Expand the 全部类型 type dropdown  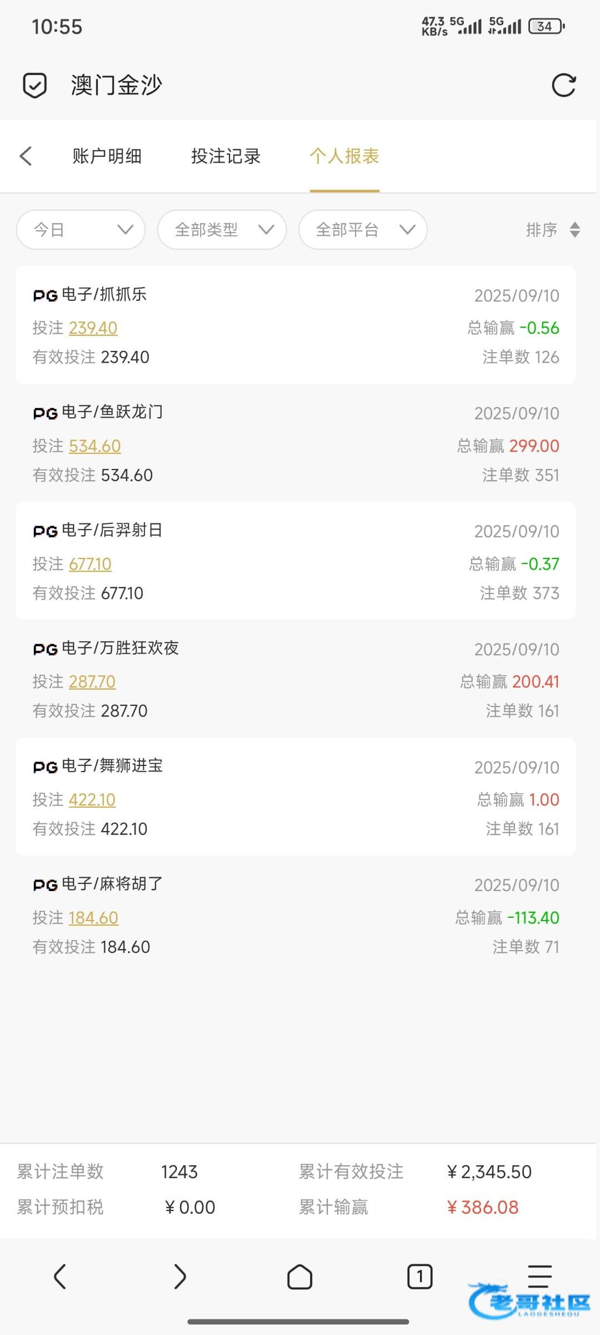pos(222,230)
